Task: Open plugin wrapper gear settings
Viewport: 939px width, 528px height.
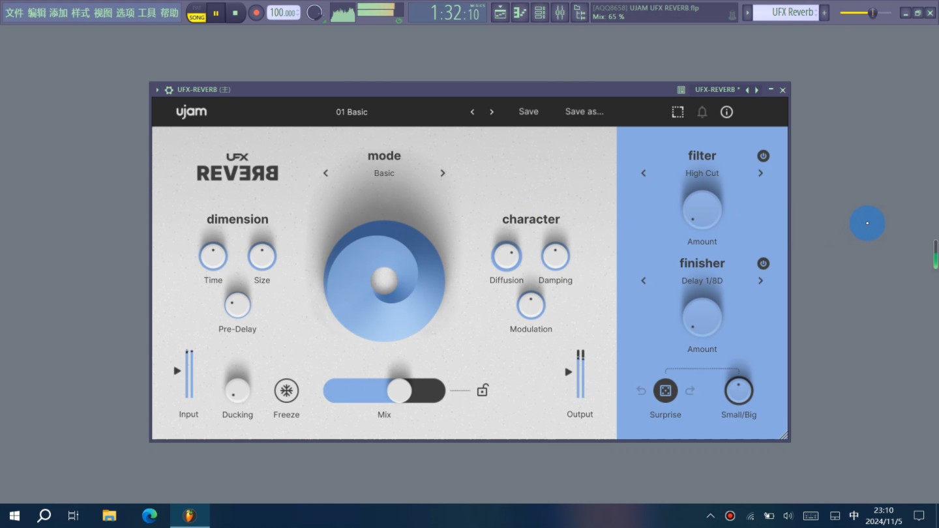Action: tap(169, 90)
